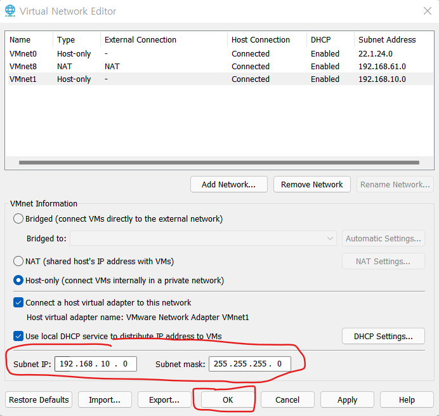This screenshot has width=439, height=416.
Task: Click Enabled DHCP cell in VMnet8 row
Action: click(x=325, y=67)
